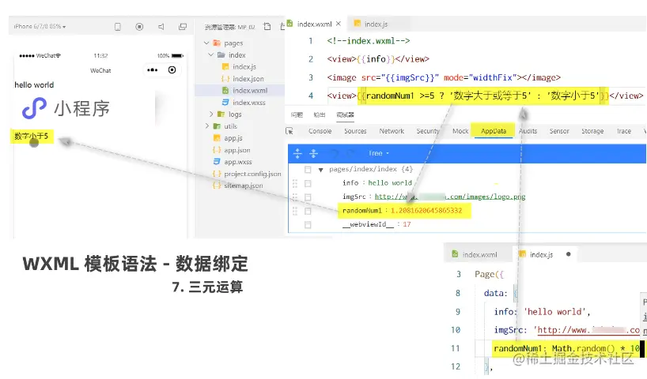Click the detach simulator window icon
The image size is (647, 379).
pos(183,27)
